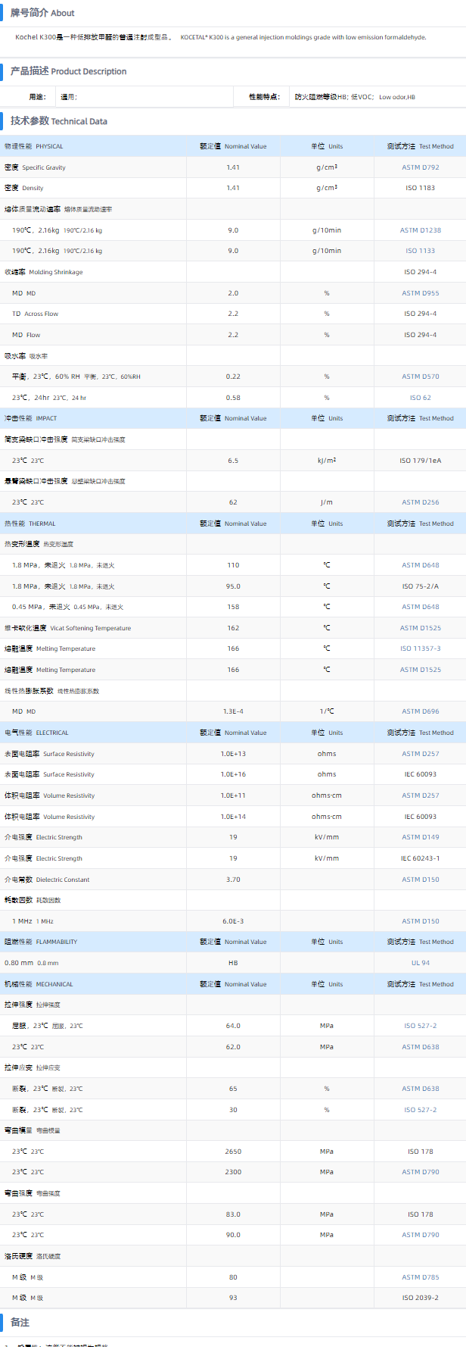The image size is (466, 1347).
Task: Click the ASTM D785 Rockwell hardness link
Action: click(420, 1277)
